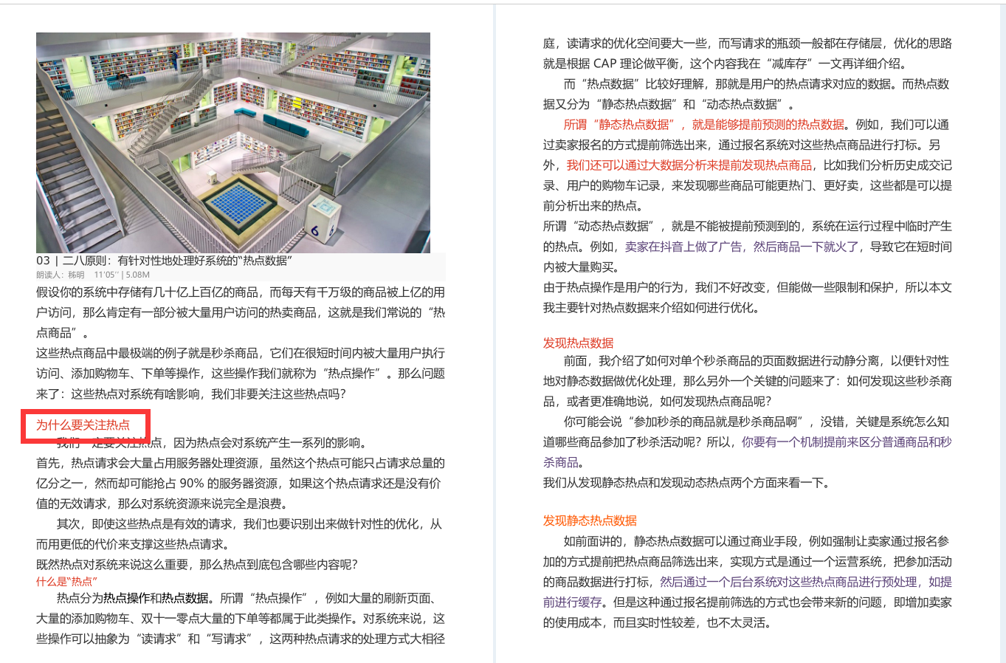Screen dimensions: 1006x663
Task: Click the library photo at the article top
Action: 233,142
